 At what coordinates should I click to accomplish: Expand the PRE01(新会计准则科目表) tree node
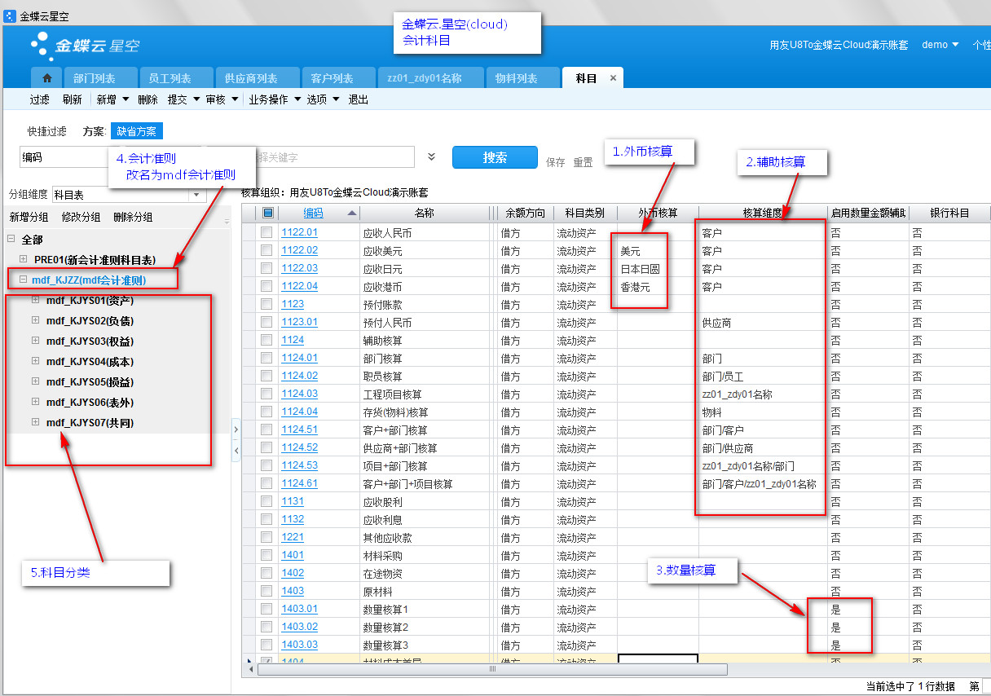pyautogui.click(x=24, y=259)
